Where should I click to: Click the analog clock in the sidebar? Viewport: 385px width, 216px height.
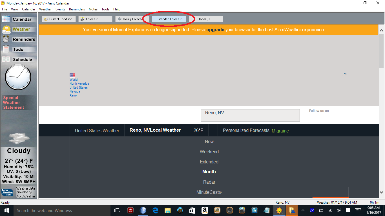tap(18, 77)
